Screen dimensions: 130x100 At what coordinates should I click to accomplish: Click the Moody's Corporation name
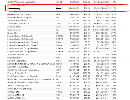17,61
